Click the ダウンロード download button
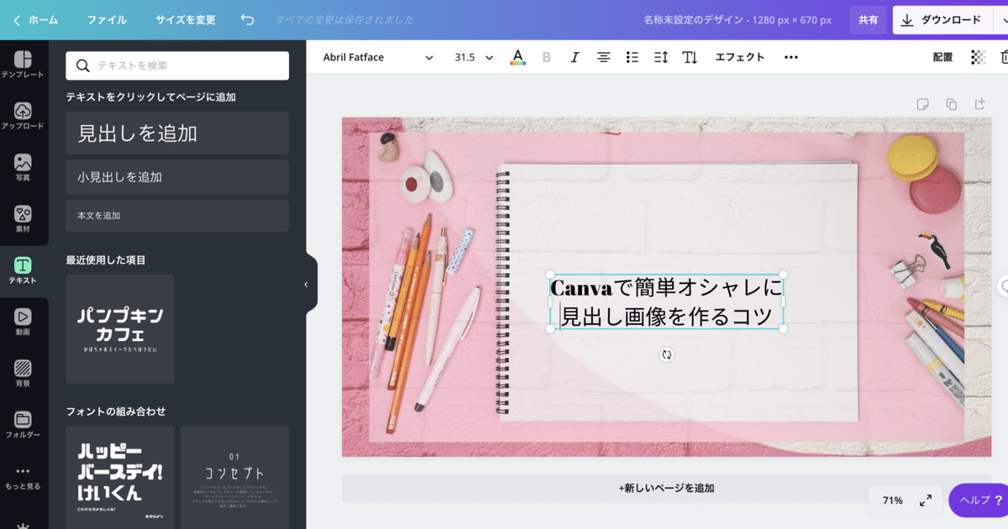 pos(942,19)
